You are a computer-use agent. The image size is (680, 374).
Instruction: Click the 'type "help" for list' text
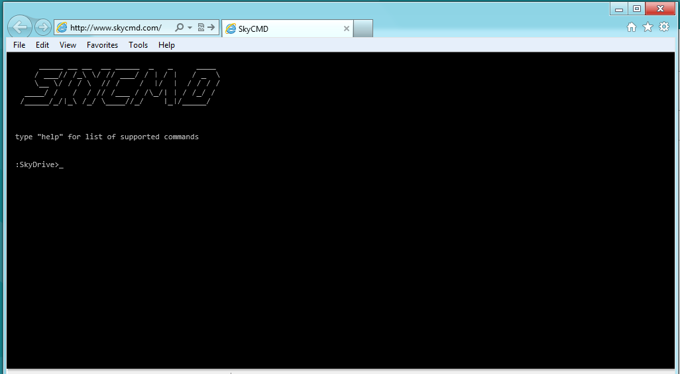click(107, 137)
